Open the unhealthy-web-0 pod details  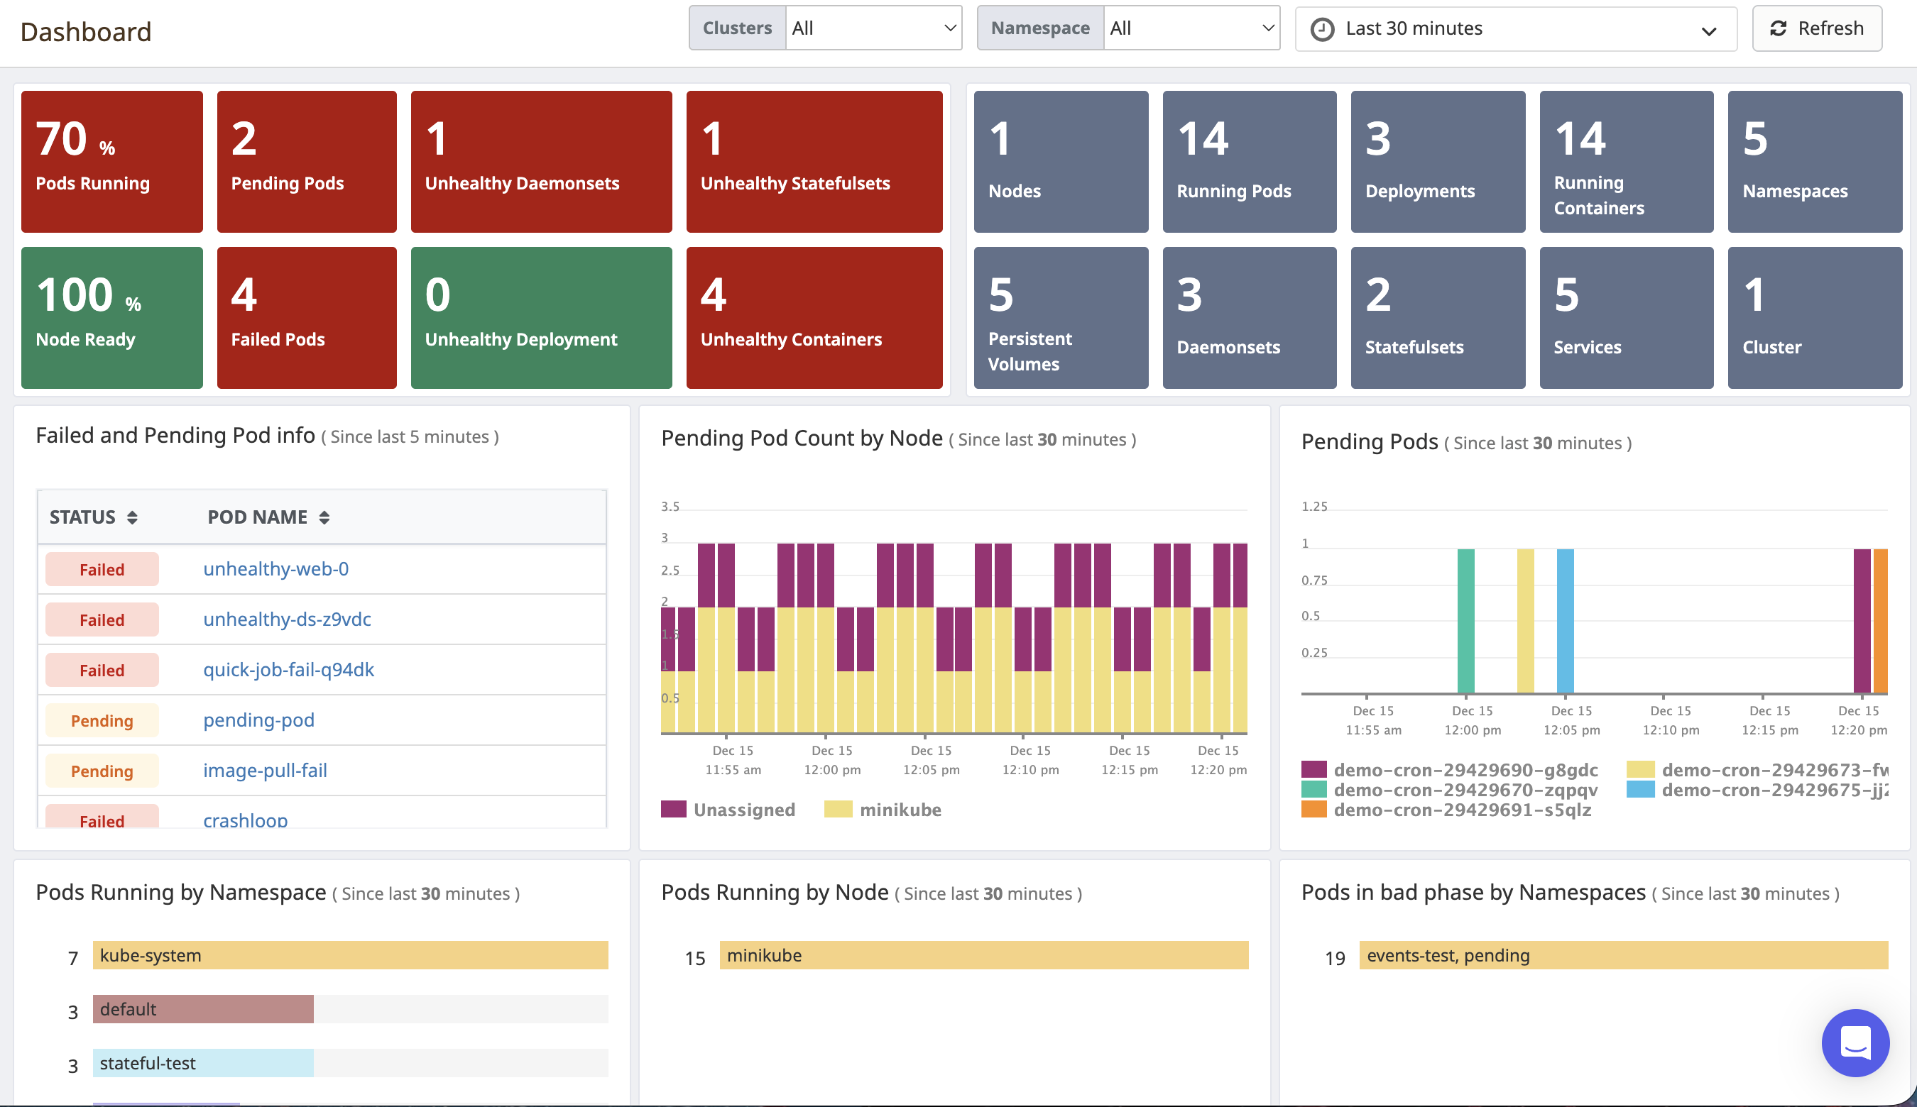[275, 568]
